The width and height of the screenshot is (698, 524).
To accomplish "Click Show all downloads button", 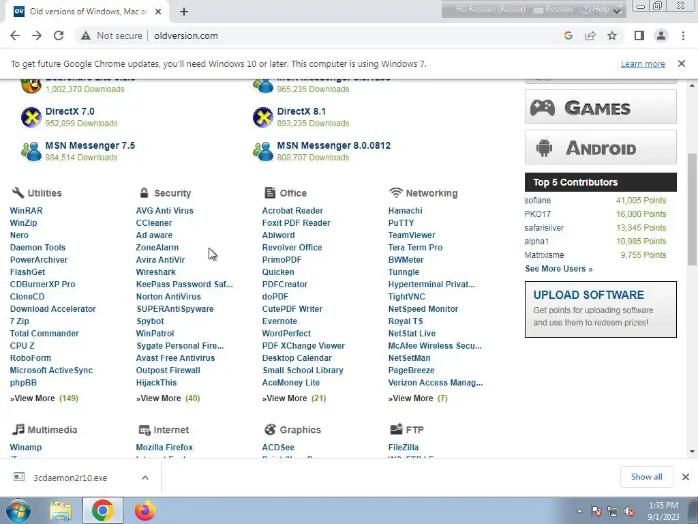I will tap(646, 477).
